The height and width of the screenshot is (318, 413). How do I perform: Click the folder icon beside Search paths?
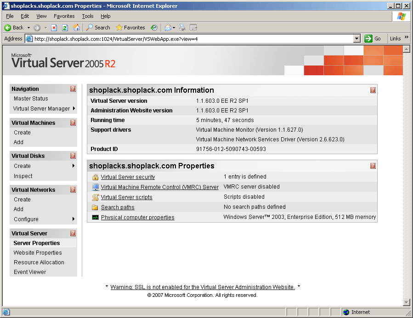tap(95, 207)
